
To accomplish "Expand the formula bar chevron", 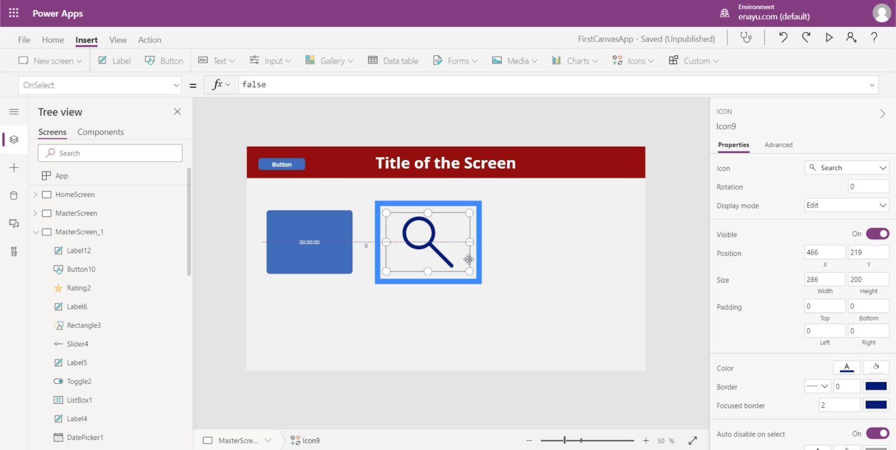I will [x=872, y=85].
